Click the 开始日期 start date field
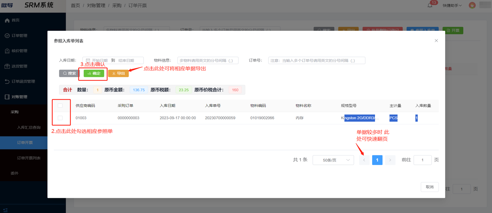492x213 pixels. coord(100,60)
